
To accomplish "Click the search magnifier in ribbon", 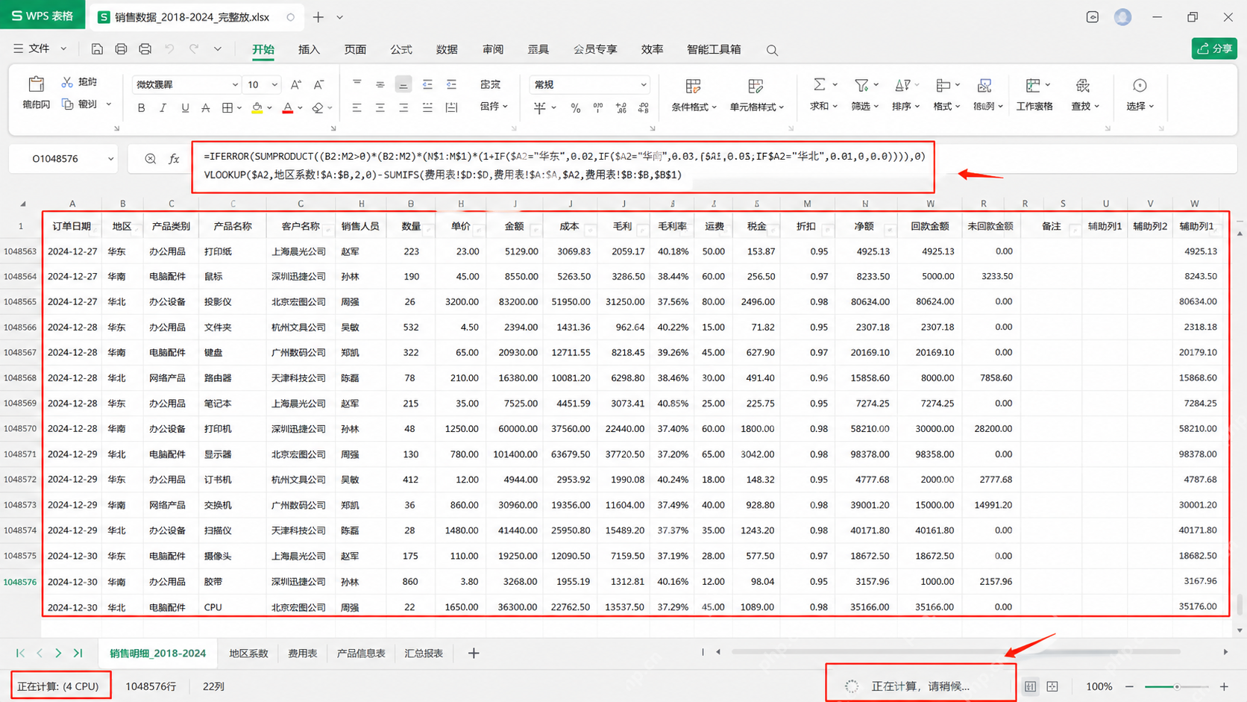I will pos(772,50).
